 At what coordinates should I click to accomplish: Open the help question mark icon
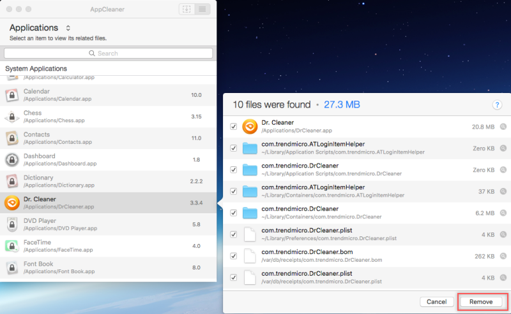coord(496,105)
